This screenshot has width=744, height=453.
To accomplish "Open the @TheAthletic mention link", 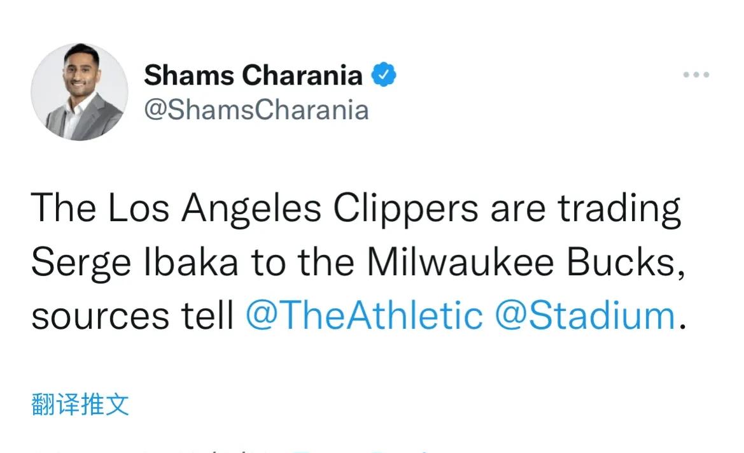I will 364,316.
